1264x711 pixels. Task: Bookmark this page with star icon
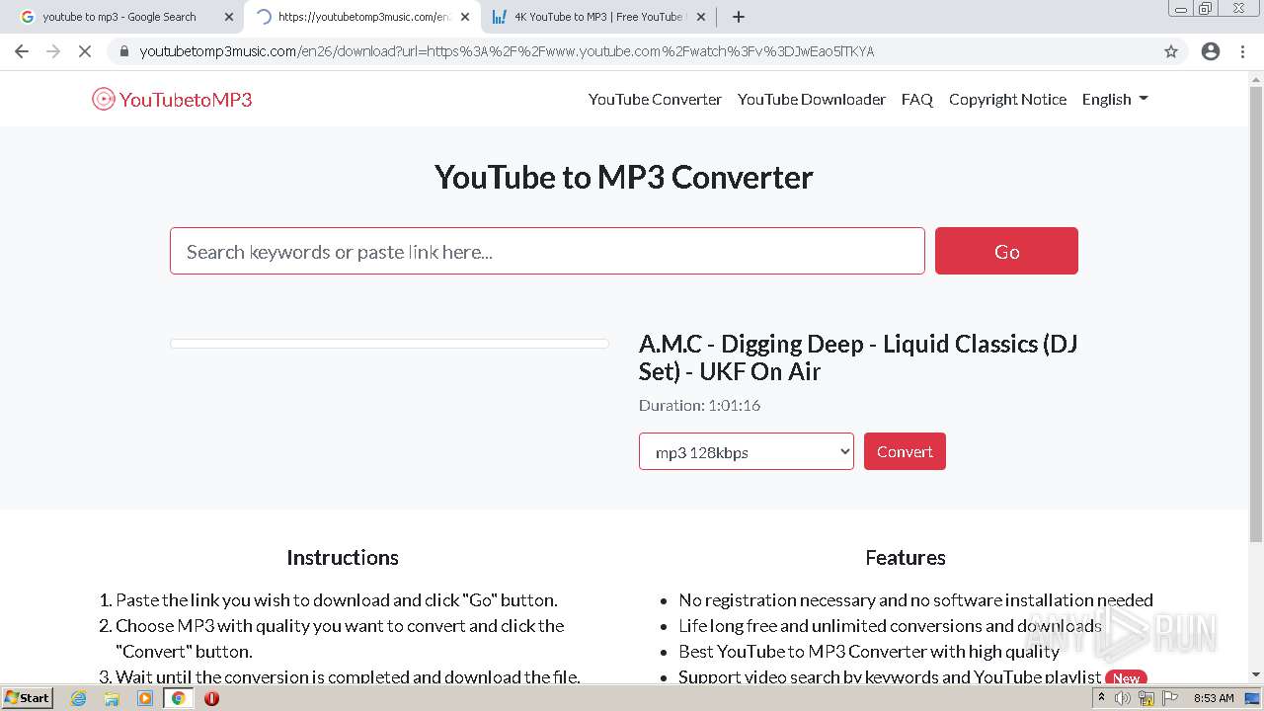click(x=1171, y=51)
